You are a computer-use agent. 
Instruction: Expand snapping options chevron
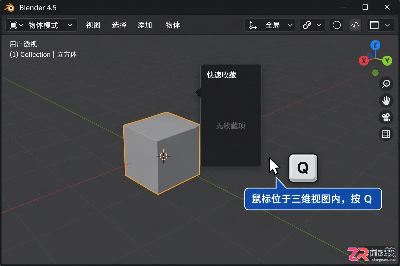319,25
